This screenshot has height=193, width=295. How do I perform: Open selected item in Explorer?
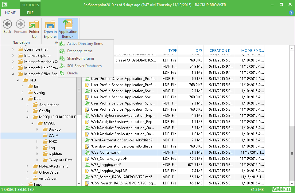click(x=50, y=29)
